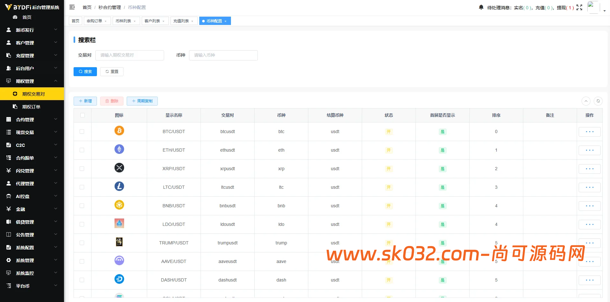Select the LTC/USDT row checkbox

82,187
